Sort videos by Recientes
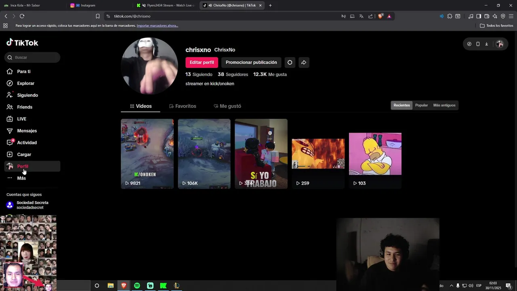Viewport: 517px width, 291px height. point(401,105)
